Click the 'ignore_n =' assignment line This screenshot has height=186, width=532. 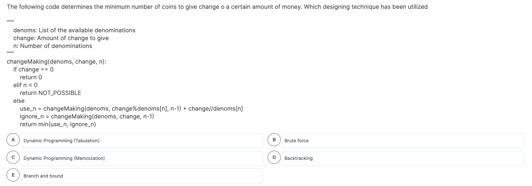(87, 116)
